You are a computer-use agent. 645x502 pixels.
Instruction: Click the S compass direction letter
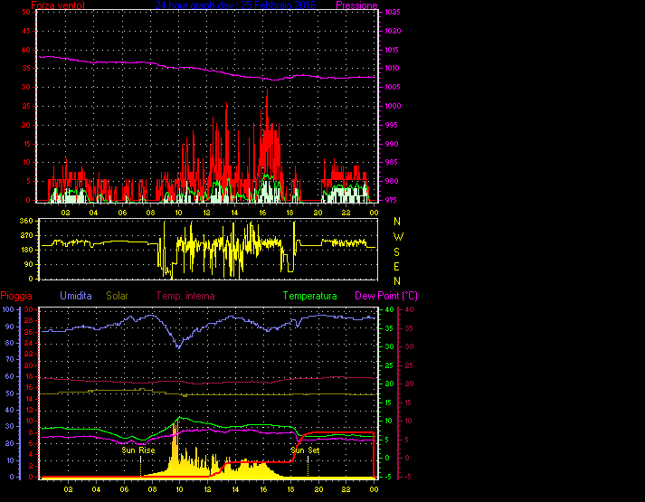click(396, 251)
